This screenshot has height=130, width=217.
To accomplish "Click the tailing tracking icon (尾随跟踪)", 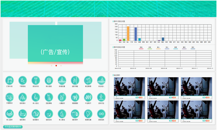I will (75, 97).
